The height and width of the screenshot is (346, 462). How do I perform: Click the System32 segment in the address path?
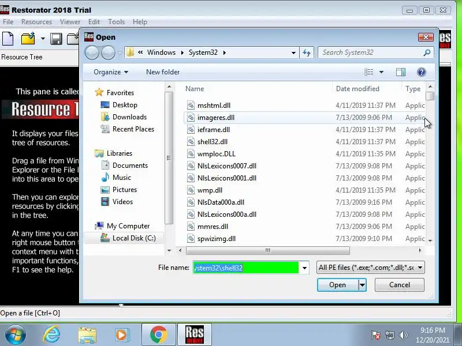coord(203,52)
